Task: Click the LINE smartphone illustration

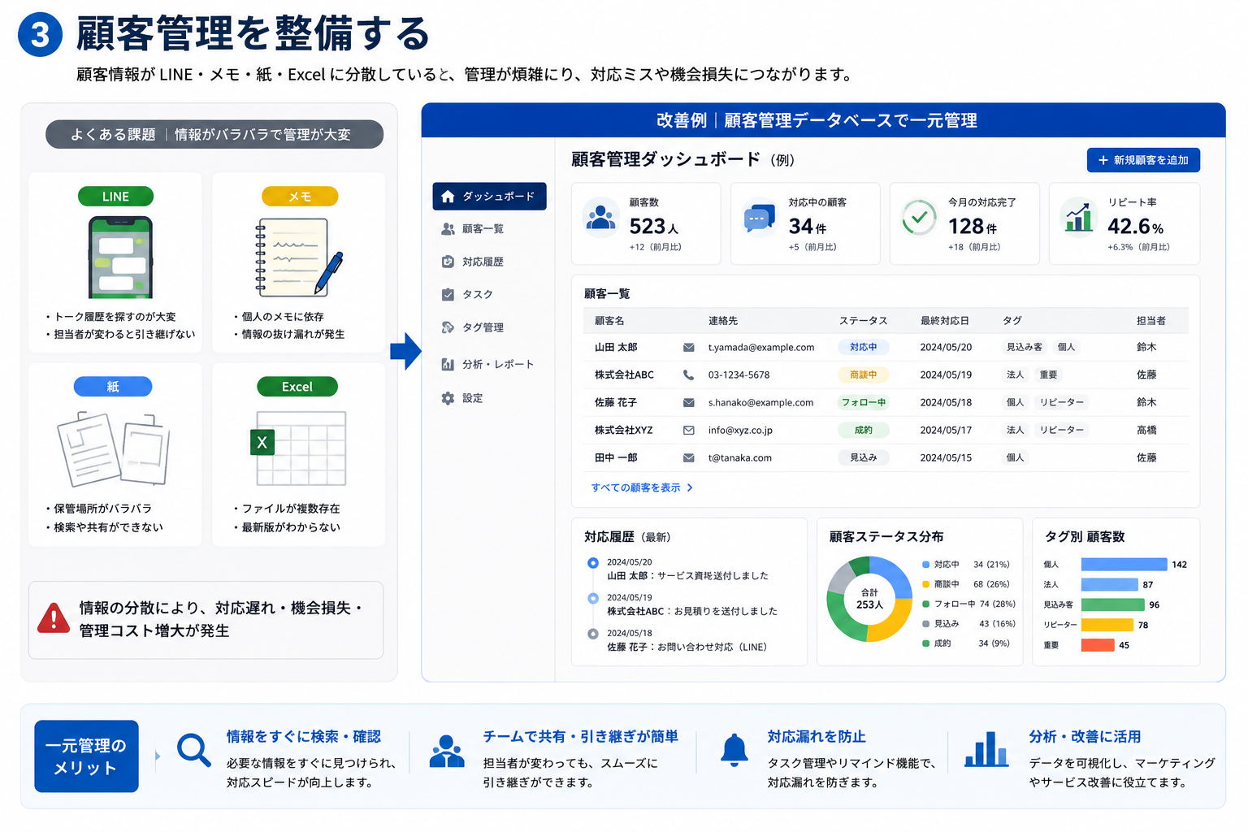Action: pyautogui.click(x=120, y=257)
